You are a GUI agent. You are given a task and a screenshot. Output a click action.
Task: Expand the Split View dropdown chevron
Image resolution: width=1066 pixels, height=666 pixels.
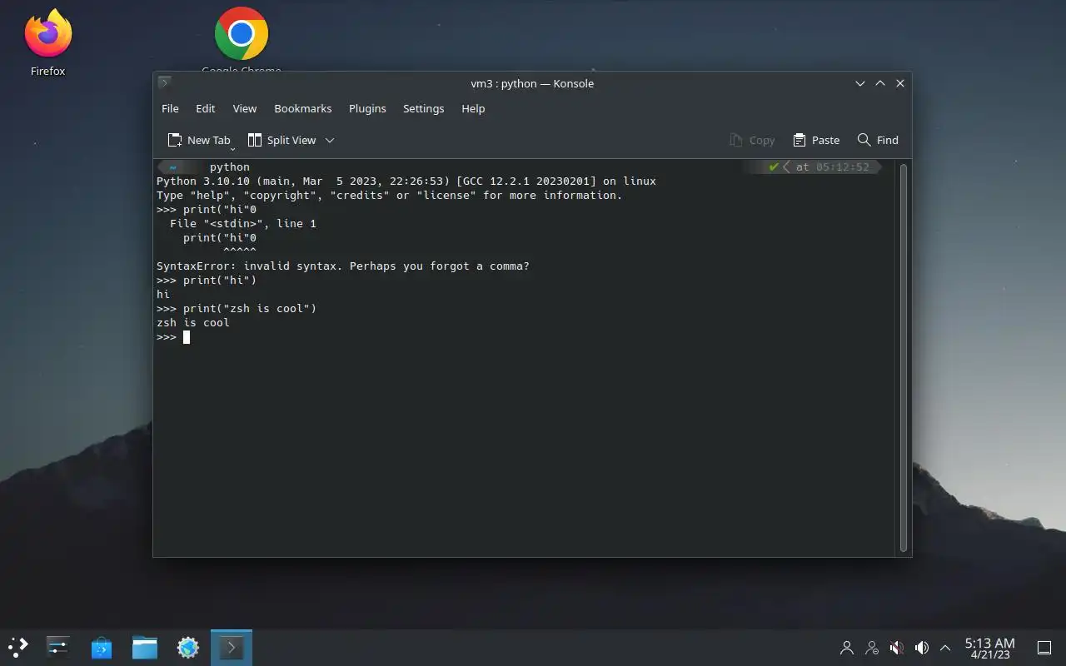click(x=330, y=140)
